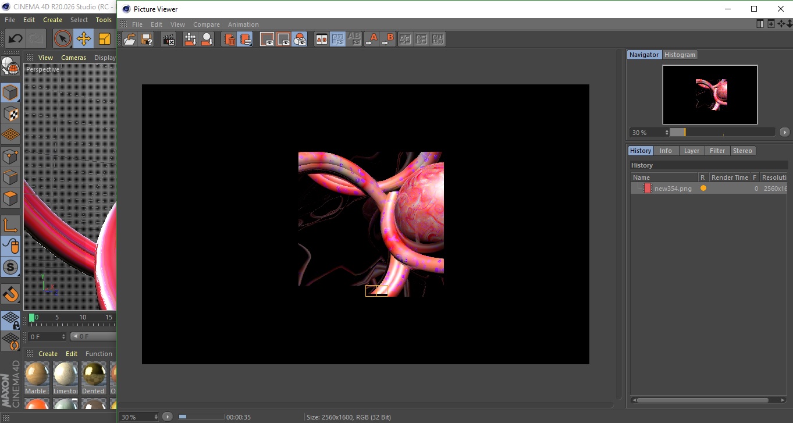Viewport: 793px width, 423px height.
Task: Click the Save As disk icon
Action: tap(147, 40)
